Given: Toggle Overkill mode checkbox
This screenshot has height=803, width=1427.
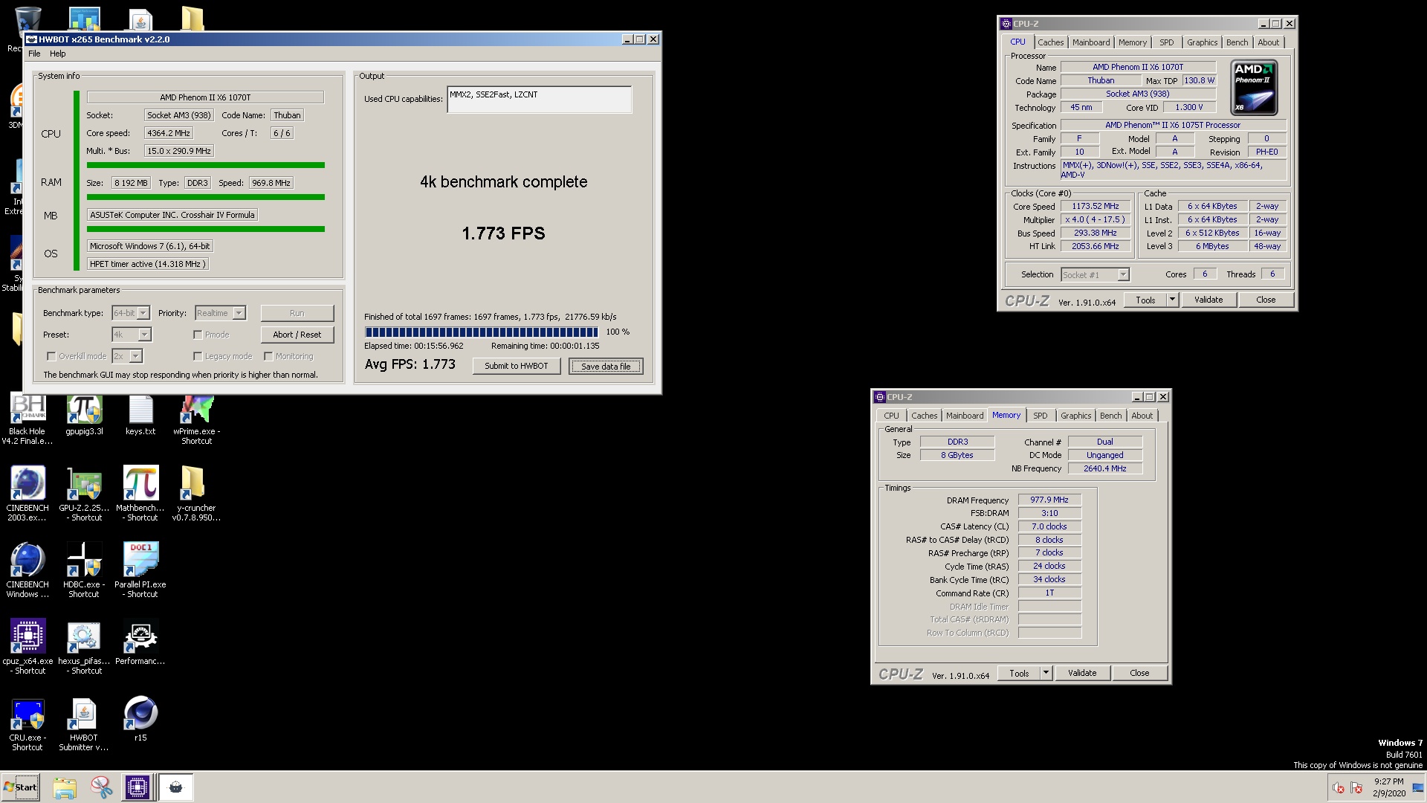Looking at the screenshot, I should click(51, 356).
